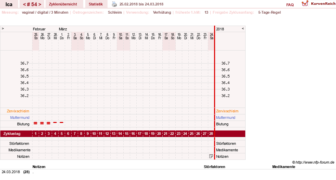Click the bottom Störfaktoren column heading
Screen dimensions: 336x180
[214, 167]
